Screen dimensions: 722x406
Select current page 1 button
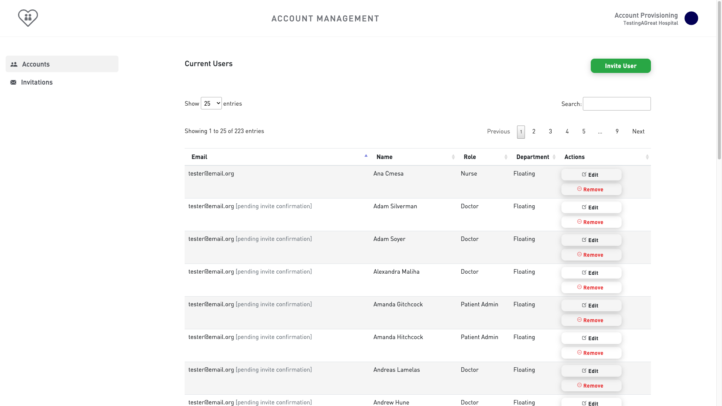point(521,132)
